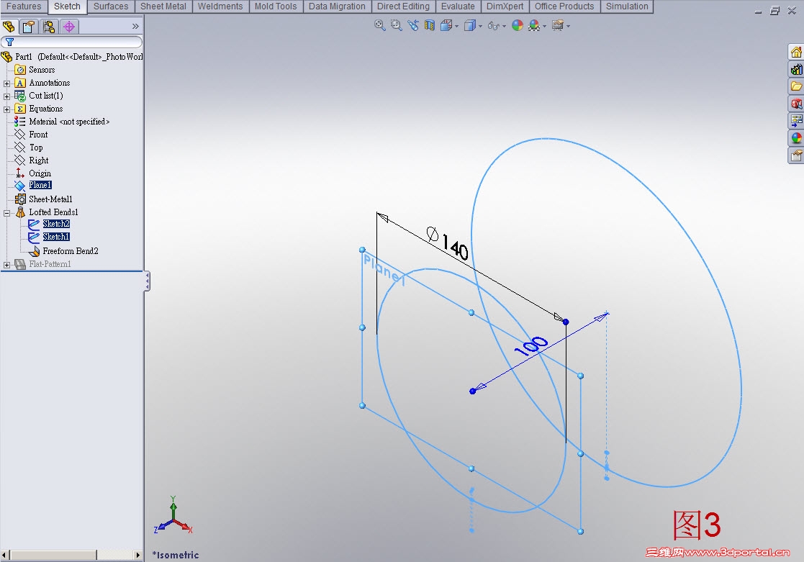
Task: Collapse the Lofted Bends1 node
Action: [x=6, y=213]
